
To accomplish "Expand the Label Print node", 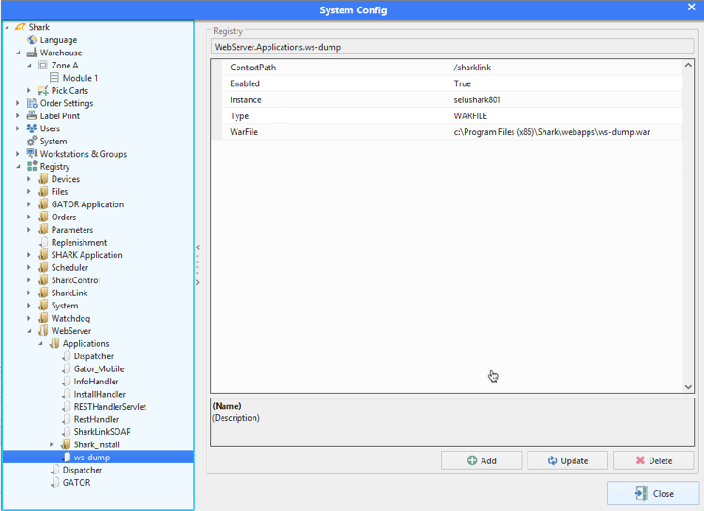I will click(18, 115).
